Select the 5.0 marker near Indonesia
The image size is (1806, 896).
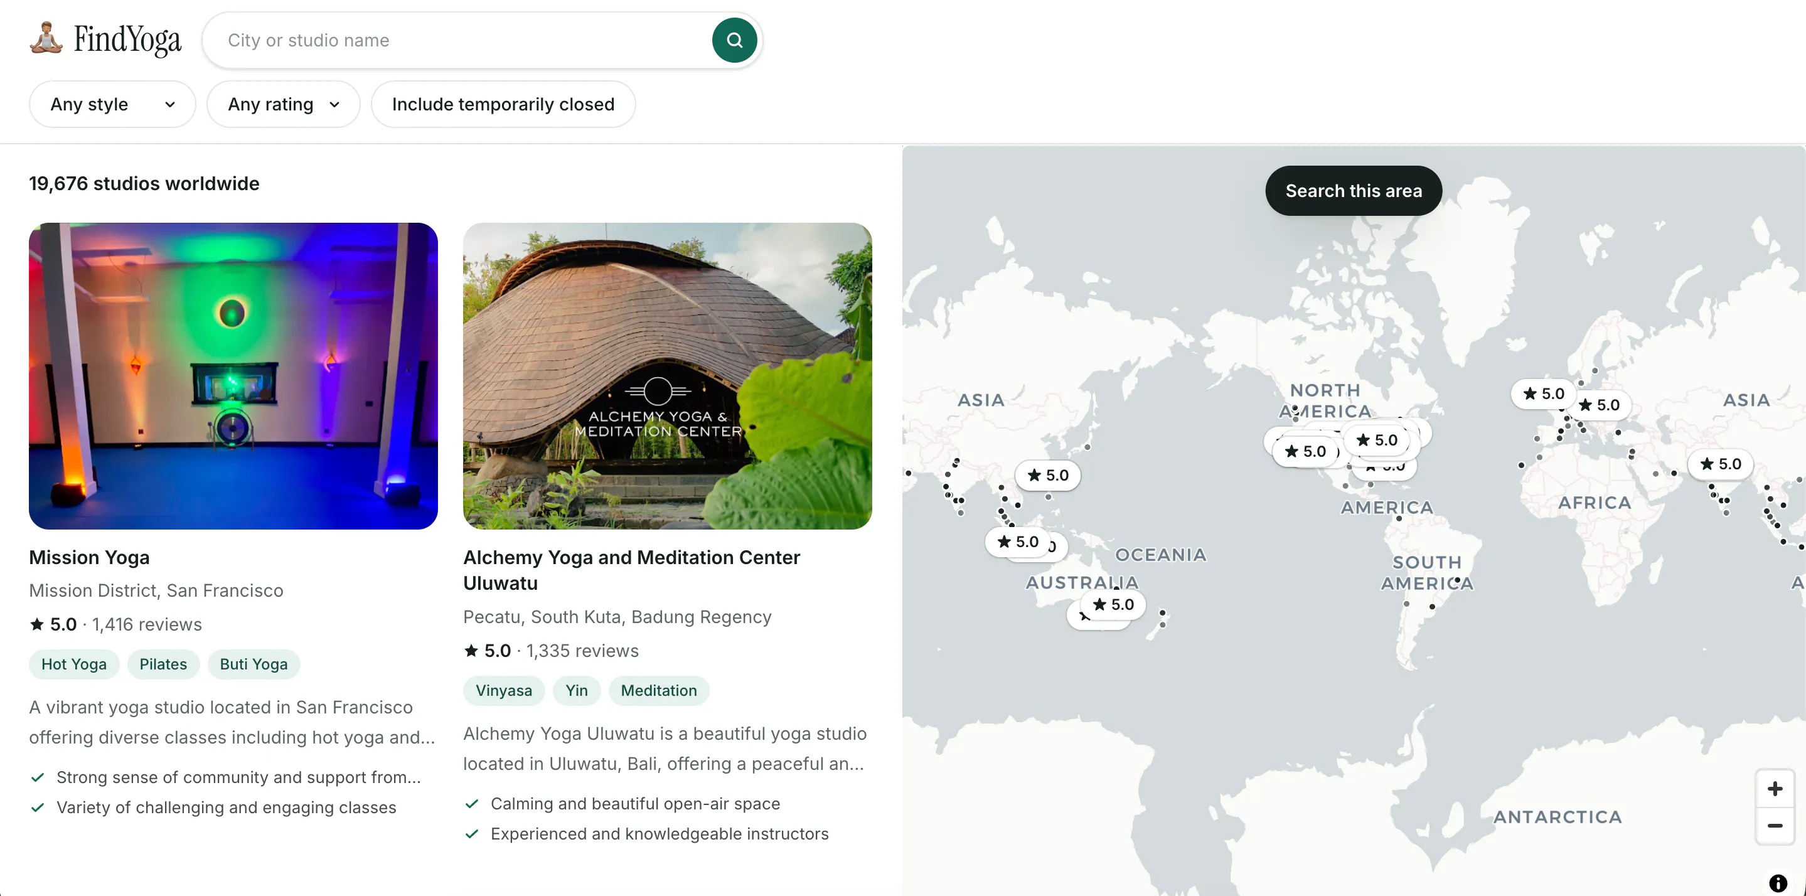point(1017,542)
